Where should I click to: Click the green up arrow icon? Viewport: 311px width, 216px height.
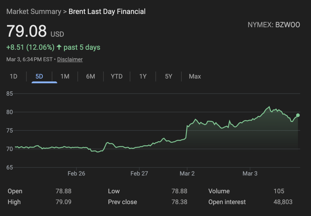coord(59,47)
